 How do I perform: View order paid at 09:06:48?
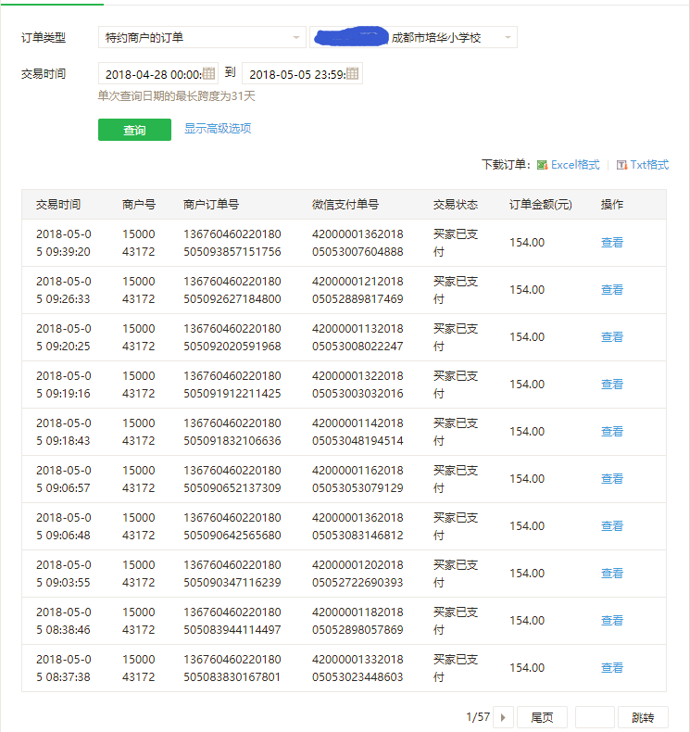pos(612,526)
